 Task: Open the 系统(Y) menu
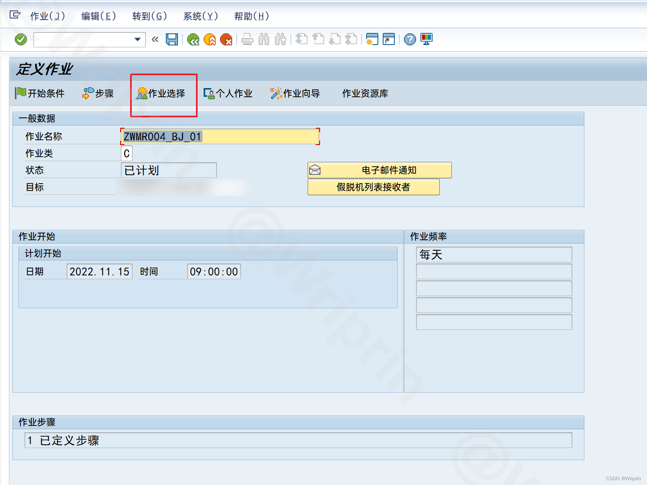pyautogui.click(x=200, y=16)
